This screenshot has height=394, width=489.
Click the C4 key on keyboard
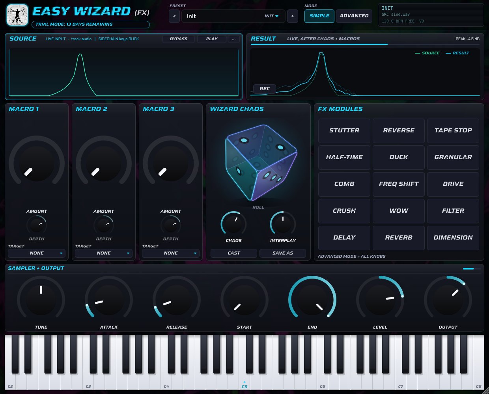click(x=166, y=382)
